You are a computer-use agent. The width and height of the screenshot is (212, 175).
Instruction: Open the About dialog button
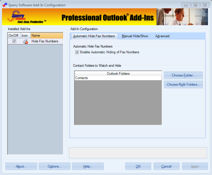(x=21, y=166)
